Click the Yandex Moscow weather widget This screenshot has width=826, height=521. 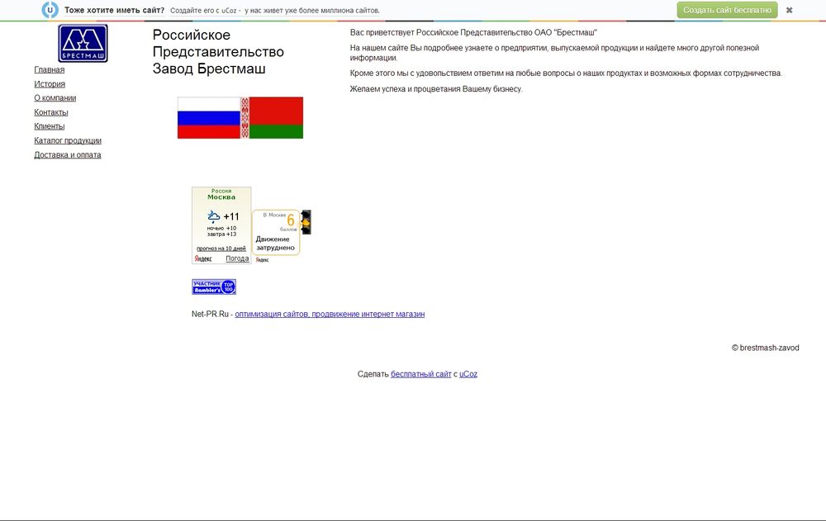click(221, 225)
